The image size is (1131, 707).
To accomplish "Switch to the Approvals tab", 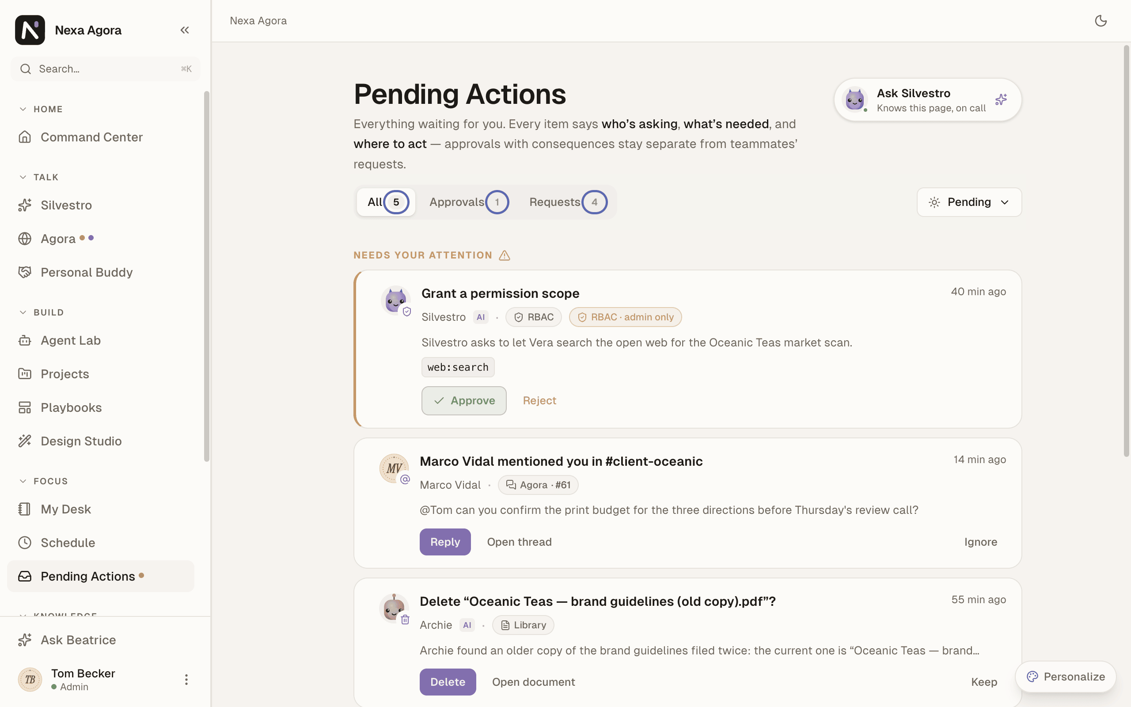I will click(x=468, y=202).
